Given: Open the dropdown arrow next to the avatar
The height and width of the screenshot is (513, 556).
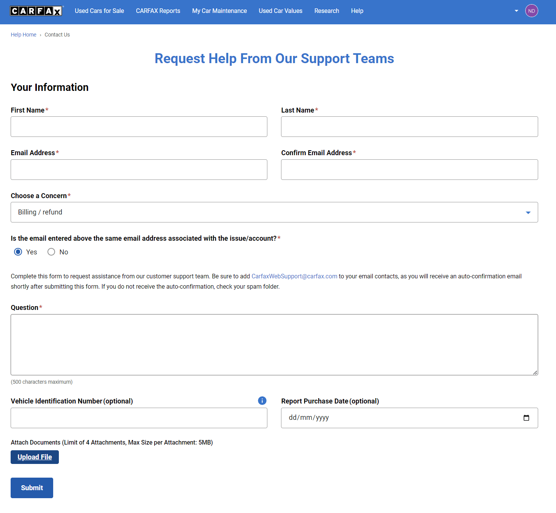Looking at the screenshot, I should pos(516,11).
